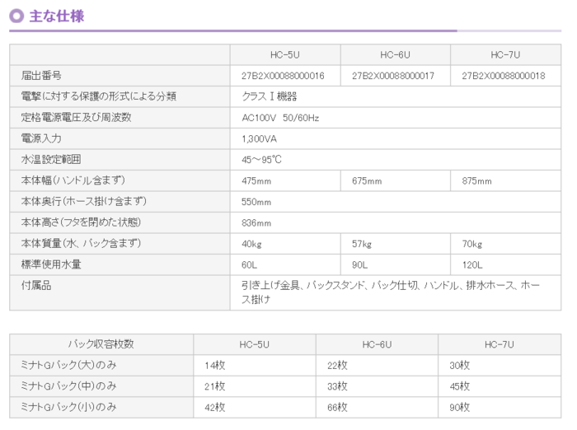Select the 33枚 cell
The width and height of the screenshot is (577, 430).
[336, 386]
